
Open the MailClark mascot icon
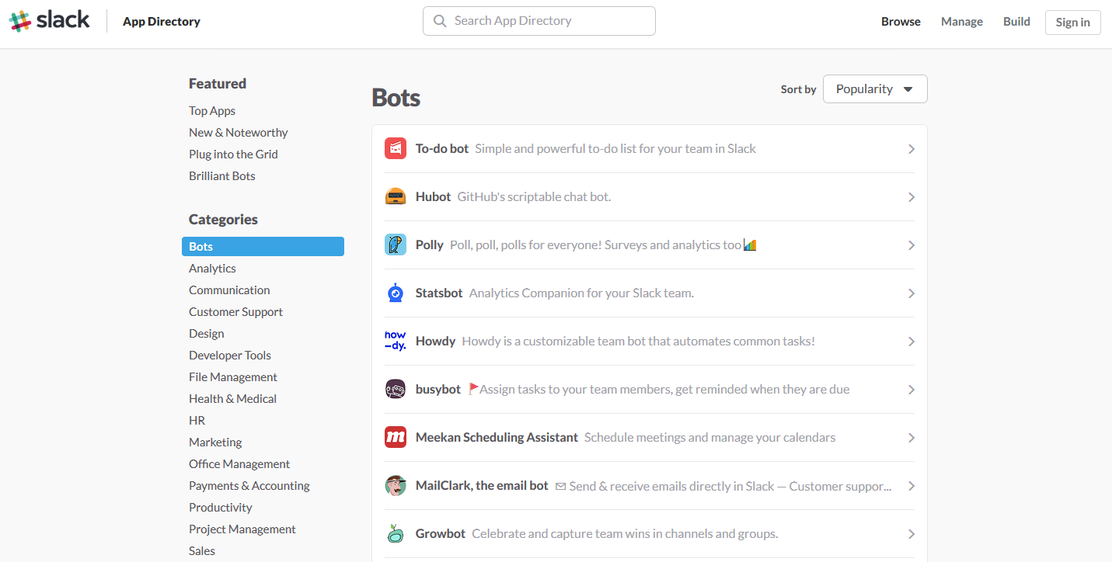[x=396, y=485]
